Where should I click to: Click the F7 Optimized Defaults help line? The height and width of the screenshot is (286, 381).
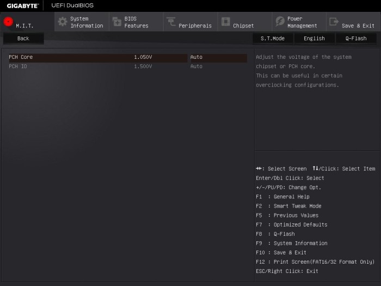(292, 224)
